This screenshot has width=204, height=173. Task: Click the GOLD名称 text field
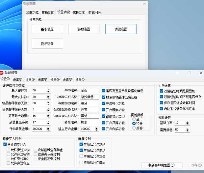point(89,91)
